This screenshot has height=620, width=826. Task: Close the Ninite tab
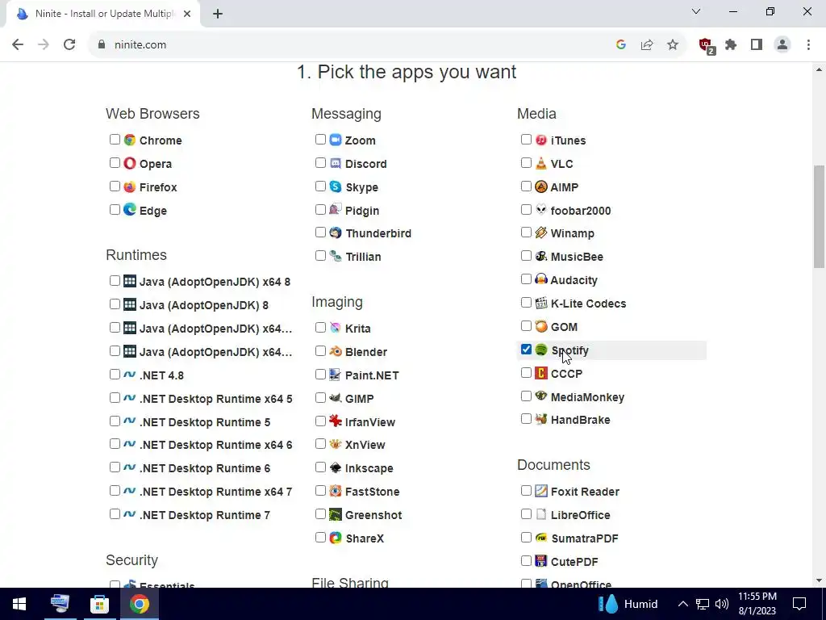point(187,15)
